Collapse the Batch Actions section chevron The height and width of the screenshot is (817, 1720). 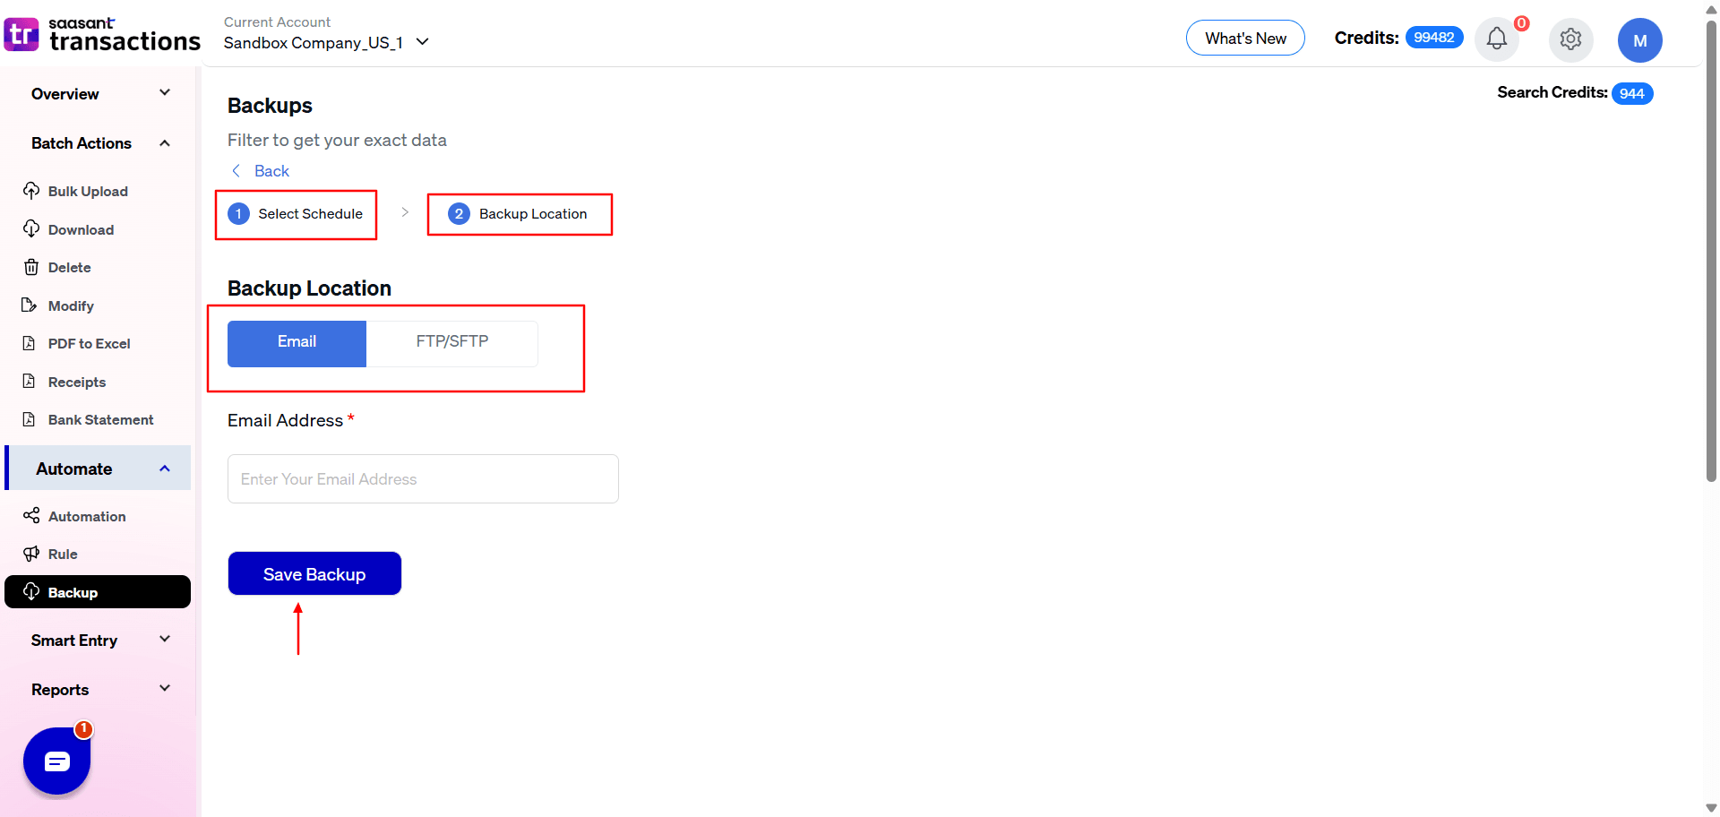coord(165,143)
